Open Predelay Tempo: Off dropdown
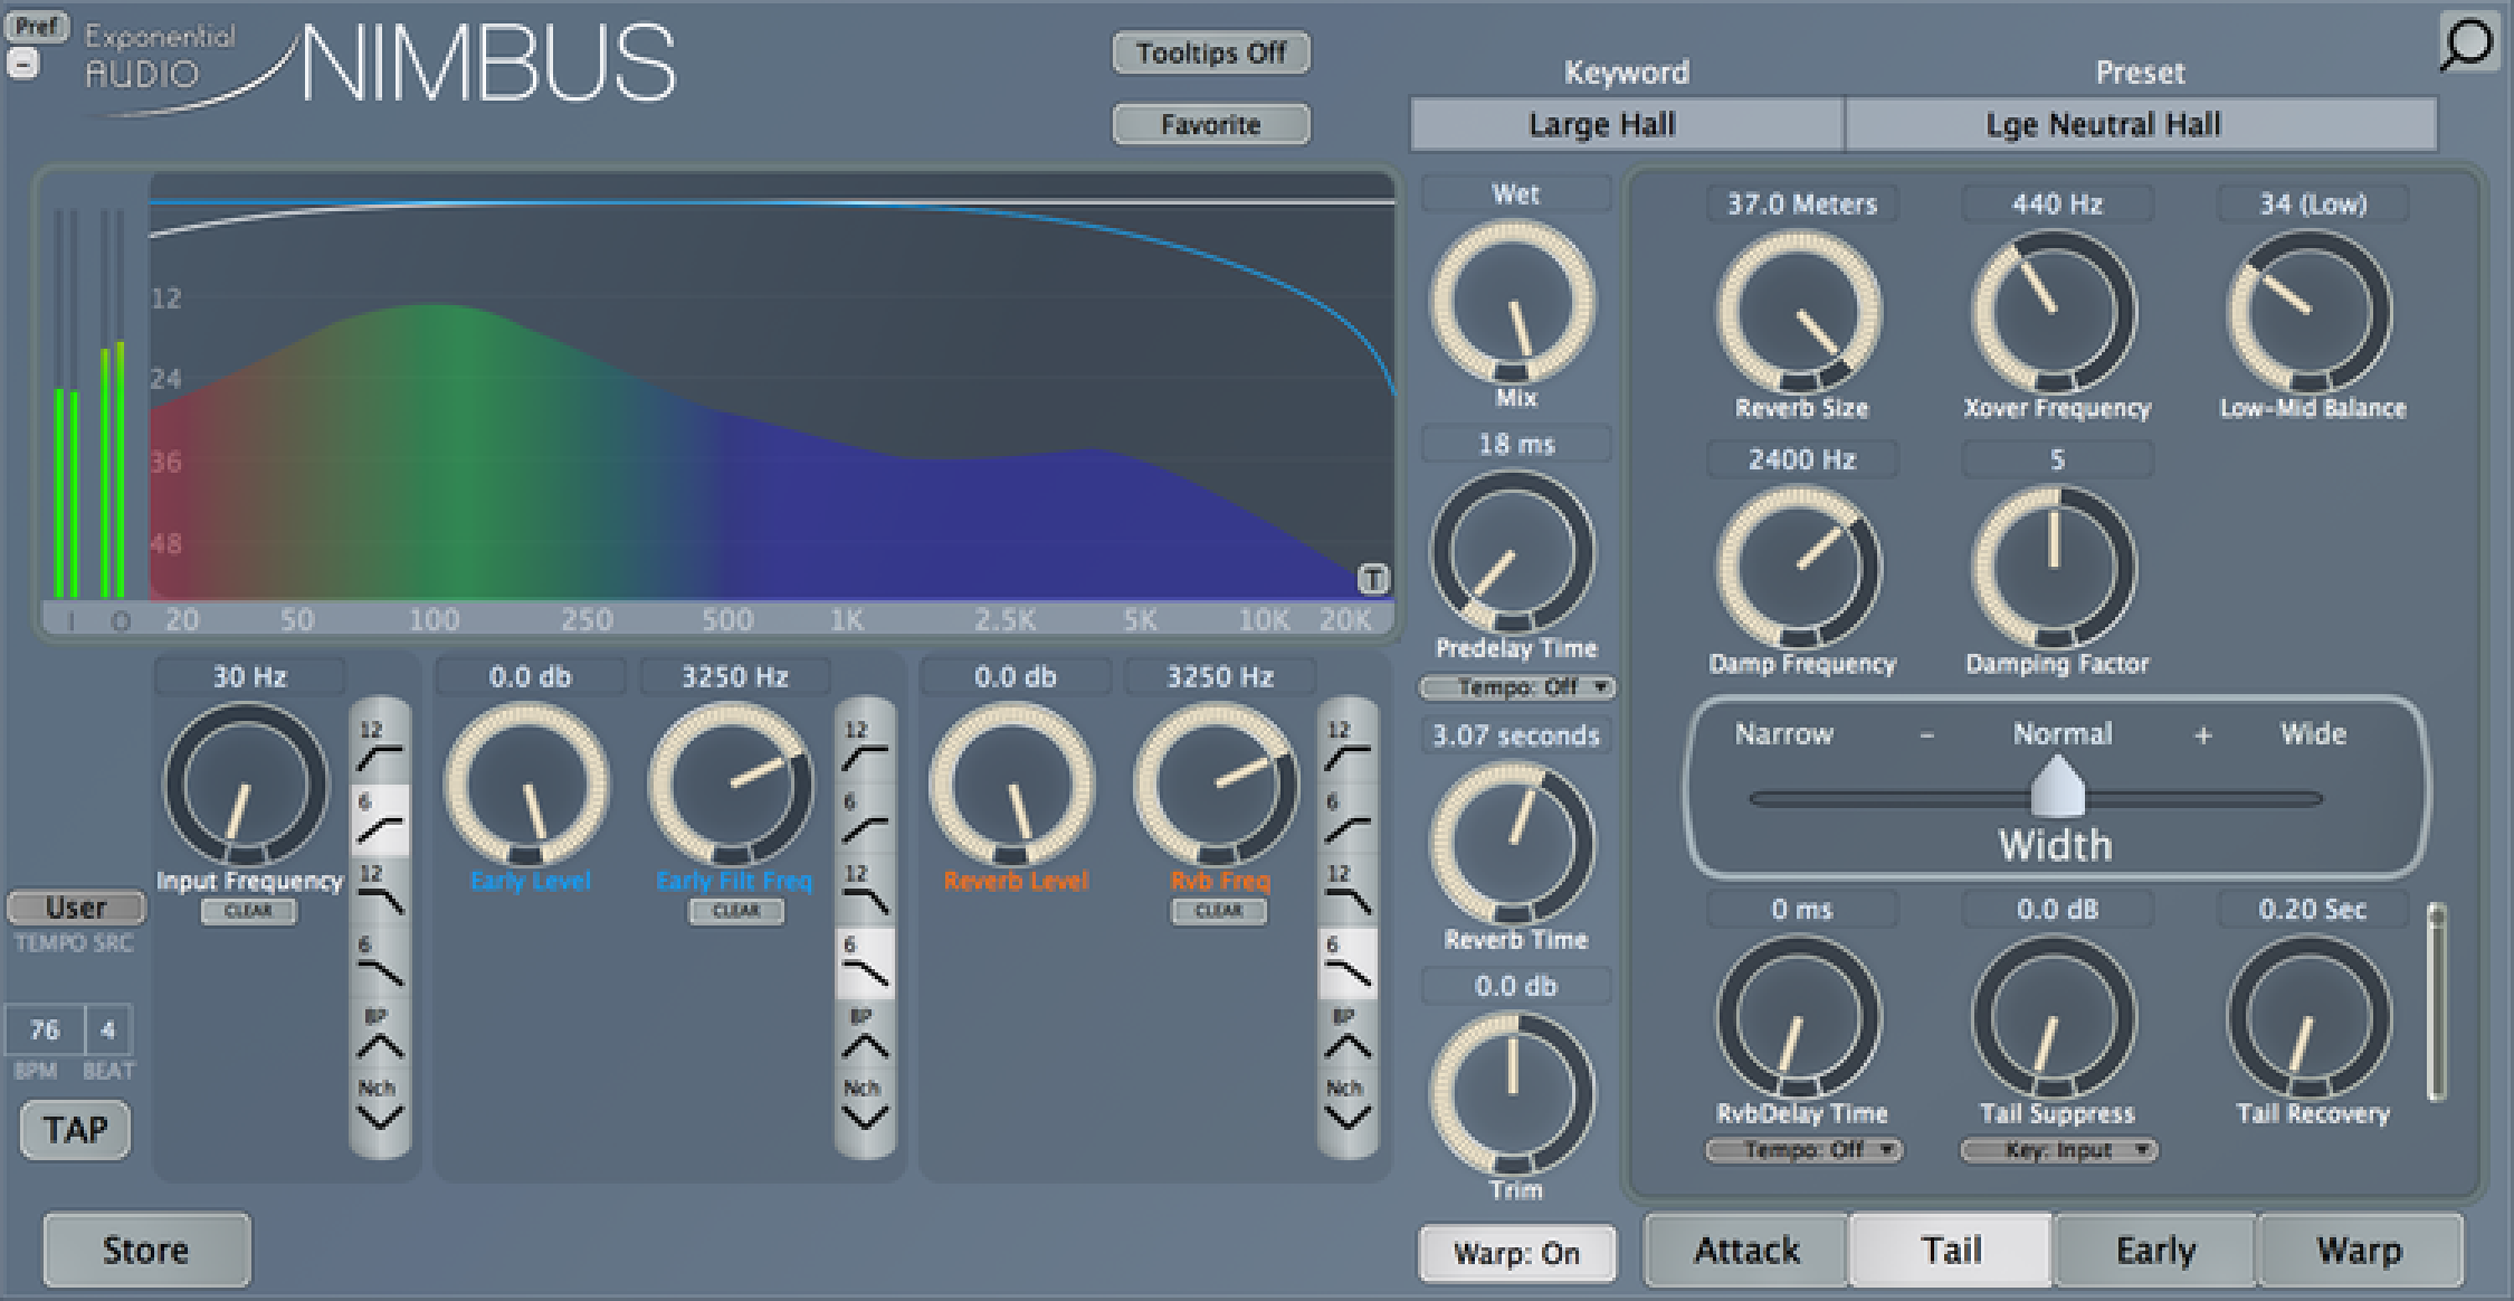The image size is (2514, 1301). click(1517, 687)
